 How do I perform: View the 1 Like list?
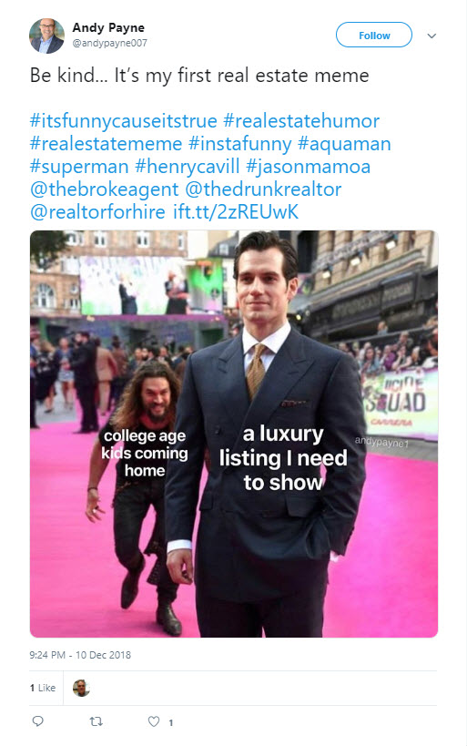pyautogui.click(x=42, y=688)
